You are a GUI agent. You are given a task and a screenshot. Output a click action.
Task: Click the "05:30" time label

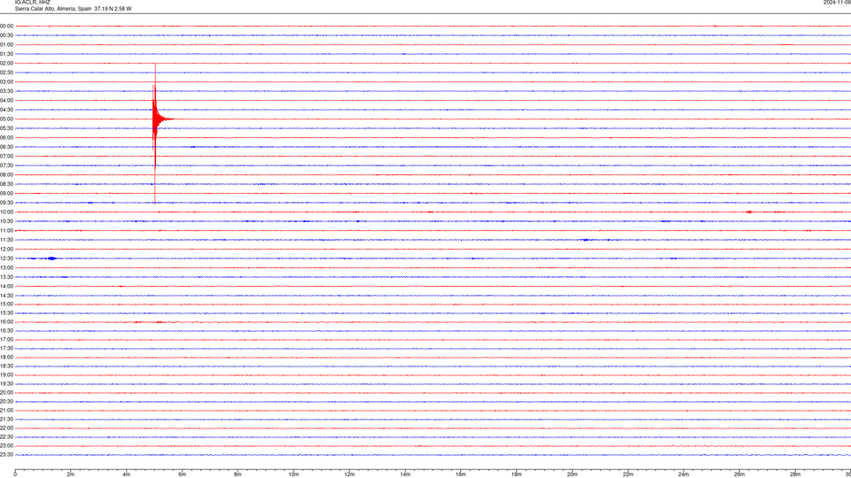[x=7, y=127]
